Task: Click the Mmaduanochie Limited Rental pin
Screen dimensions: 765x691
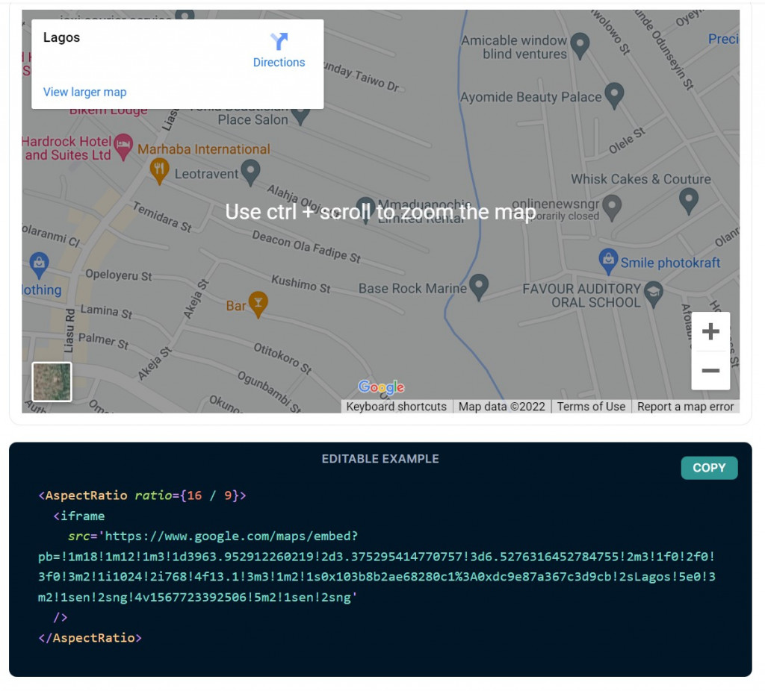Action: tap(365, 210)
